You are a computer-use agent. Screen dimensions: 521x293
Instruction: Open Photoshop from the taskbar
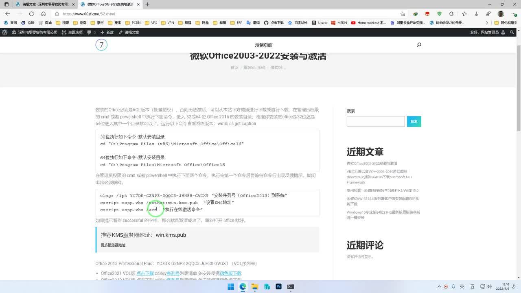point(278,286)
